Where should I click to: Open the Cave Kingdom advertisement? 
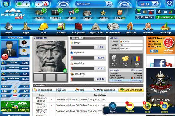coord(160,88)
